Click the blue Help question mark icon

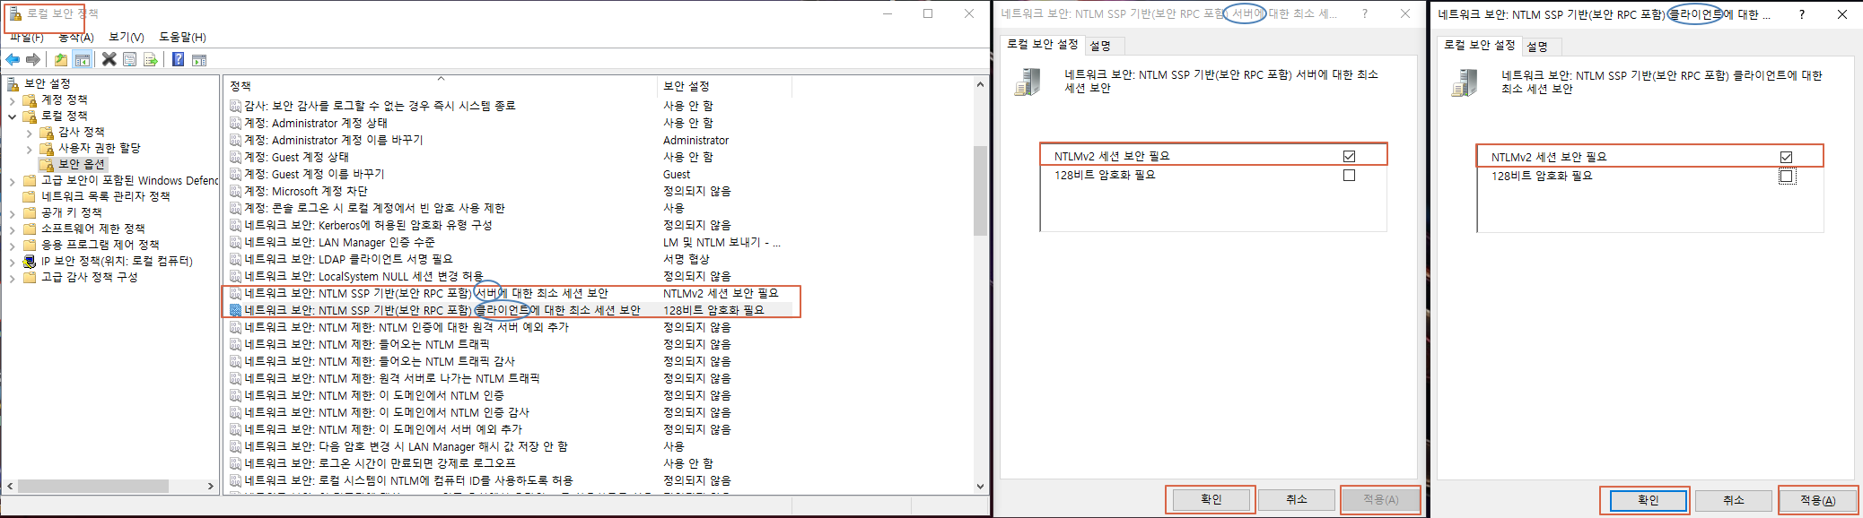(x=178, y=59)
